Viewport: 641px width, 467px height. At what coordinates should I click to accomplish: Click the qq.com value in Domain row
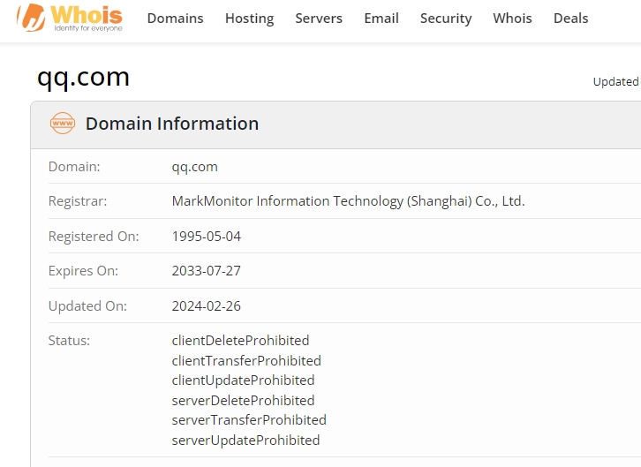tap(194, 166)
